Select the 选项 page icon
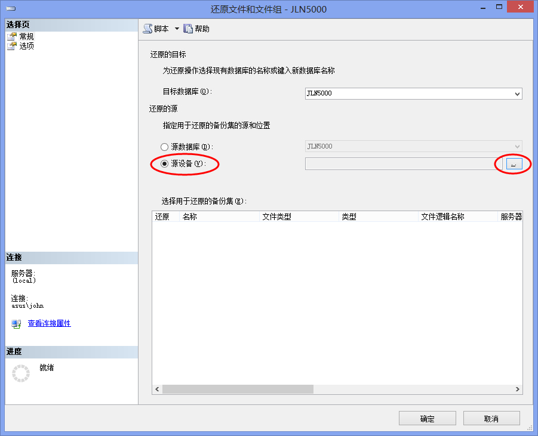Screen dimensions: 538x436 (x=11, y=46)
